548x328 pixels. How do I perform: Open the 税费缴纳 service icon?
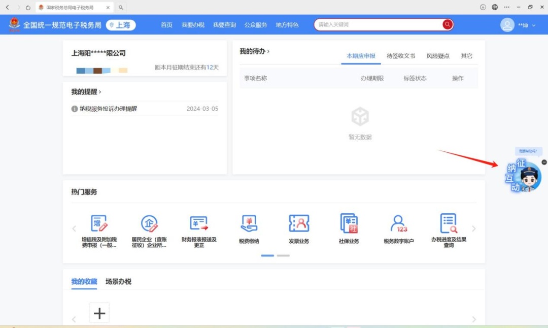click(x=249, y=223)
